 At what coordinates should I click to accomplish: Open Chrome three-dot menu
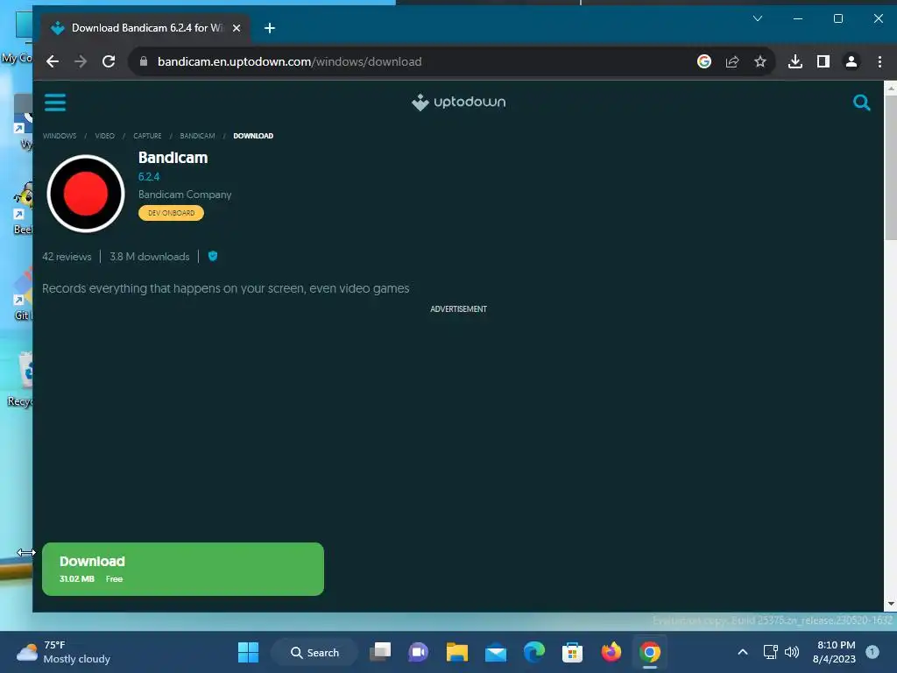click(879, 62)
